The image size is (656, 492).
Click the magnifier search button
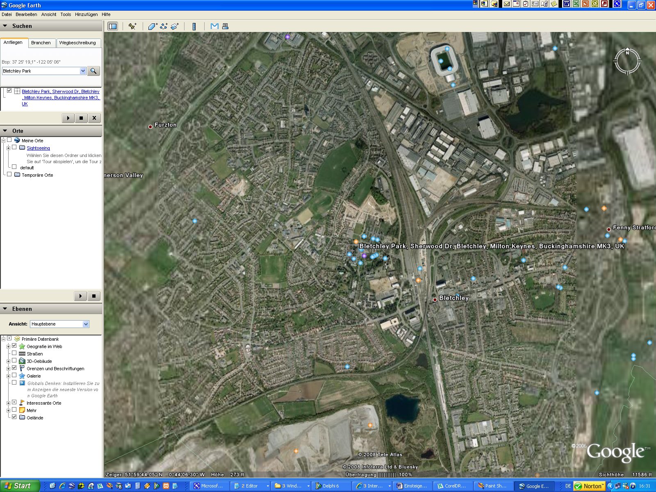[93, 71]
